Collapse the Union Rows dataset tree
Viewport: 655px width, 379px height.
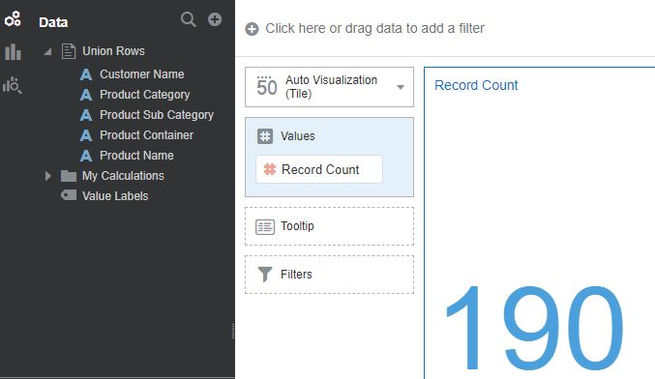(x=47, y=51)
